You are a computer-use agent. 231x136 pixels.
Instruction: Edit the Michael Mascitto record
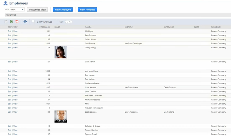coord(10,100)
